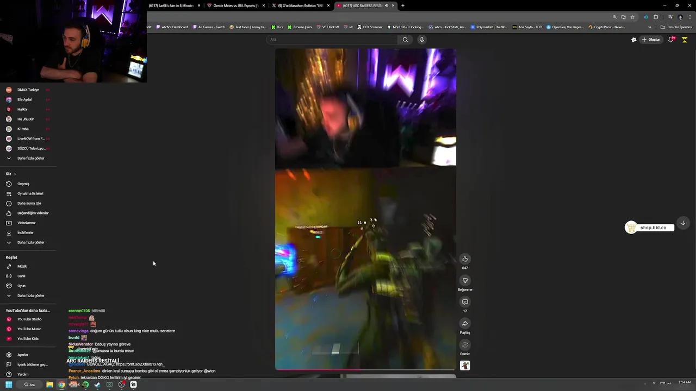This screenshot has width=696, height=391.
Task: Start voice search with the microphone icon
Action: click(422, 39)
